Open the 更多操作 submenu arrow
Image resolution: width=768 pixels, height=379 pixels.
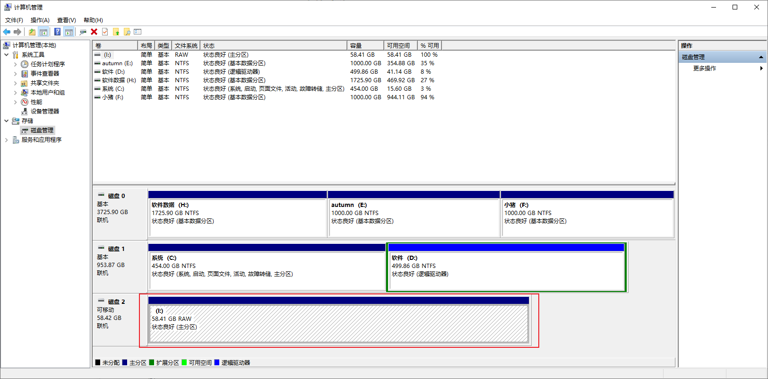(761, 69)
